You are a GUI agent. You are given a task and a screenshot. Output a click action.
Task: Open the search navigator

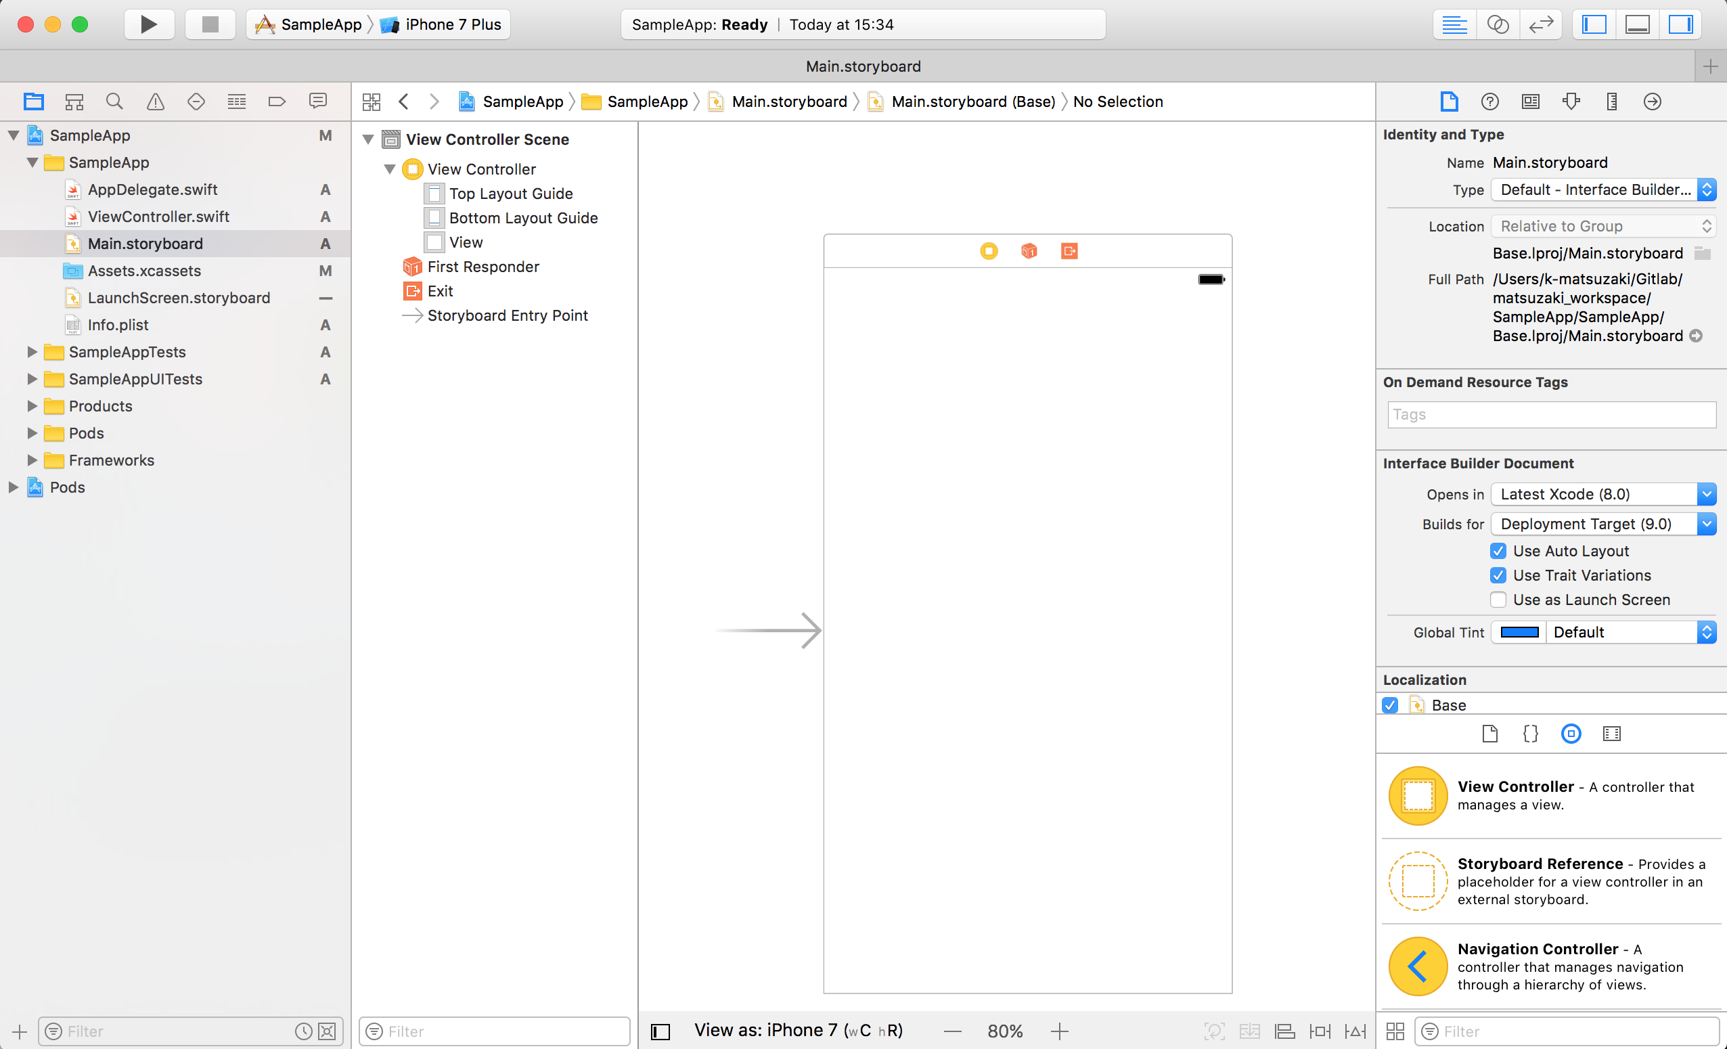(114, 102)
